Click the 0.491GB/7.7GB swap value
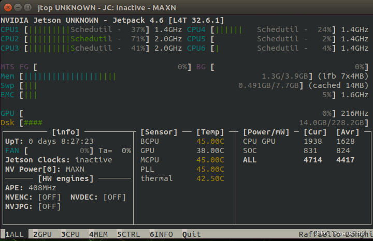This screenshot has width=373, height=241. point(268,85)
